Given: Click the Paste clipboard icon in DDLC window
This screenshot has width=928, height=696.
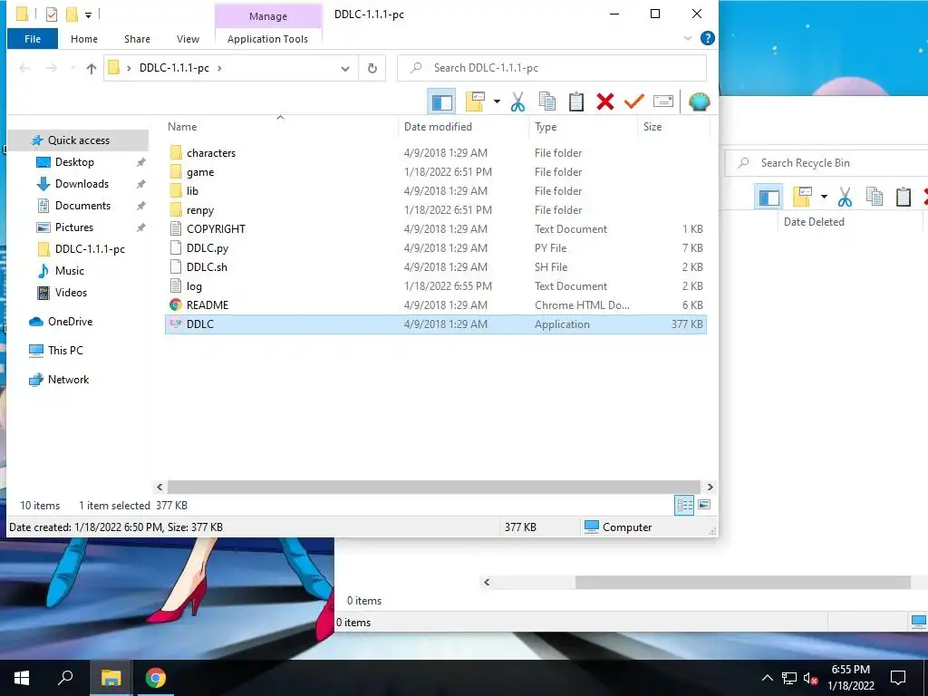Looking at the screenshot, I should coord(575,101).
